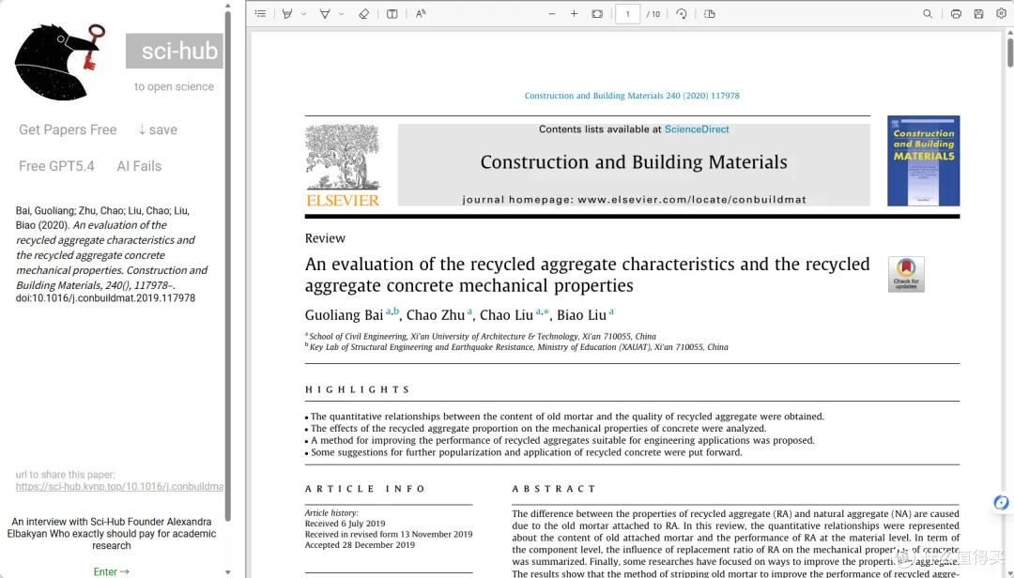Viewport: 1014px width, 578px height.
Task: Click the "to open science" tagline
Action: (174, 86)
